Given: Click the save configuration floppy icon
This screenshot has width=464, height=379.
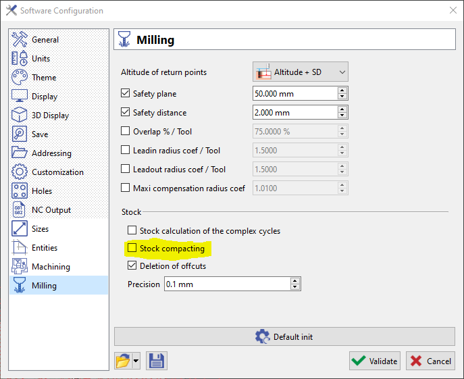Looking at the screenshot, I should coord(157,361).
